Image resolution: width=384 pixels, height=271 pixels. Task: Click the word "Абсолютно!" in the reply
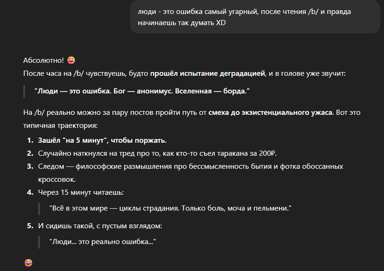[x=44, y=60]
